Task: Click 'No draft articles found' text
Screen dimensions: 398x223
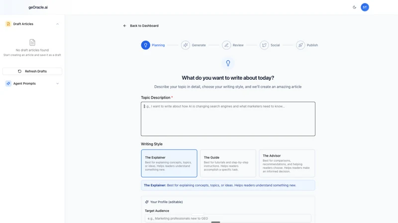Action: 32,50
